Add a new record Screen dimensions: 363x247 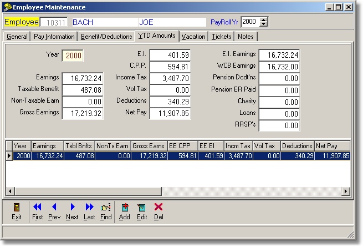coord(125,211)
